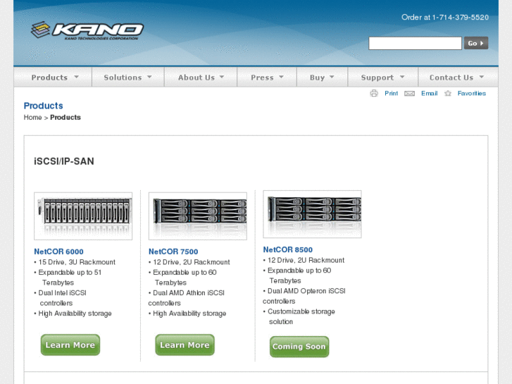The image size is (512, 384).
Task: Expand the Products dropdown menu
Action: [x=55, y=78]
